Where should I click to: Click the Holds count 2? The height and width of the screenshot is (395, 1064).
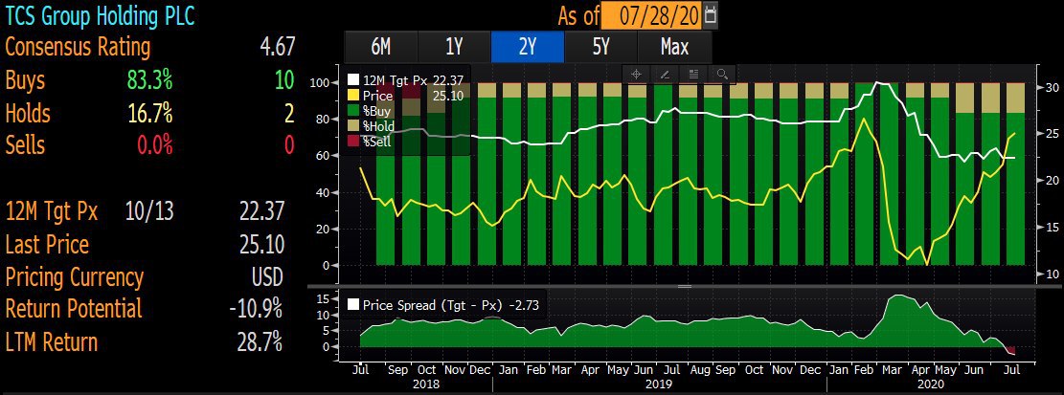pos(289,113)
